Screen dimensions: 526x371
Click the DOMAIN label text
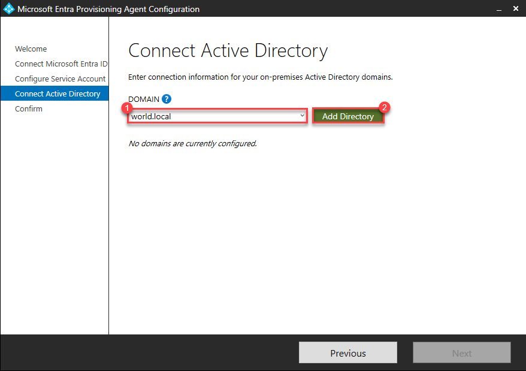pos(144,99)
